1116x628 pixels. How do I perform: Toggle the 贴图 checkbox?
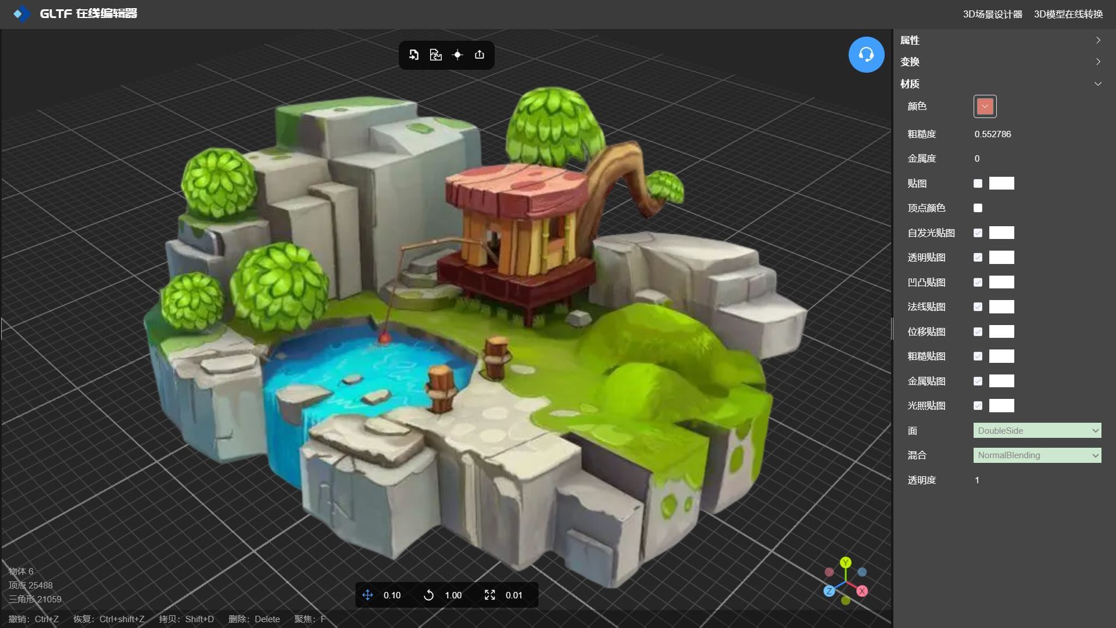978,184
